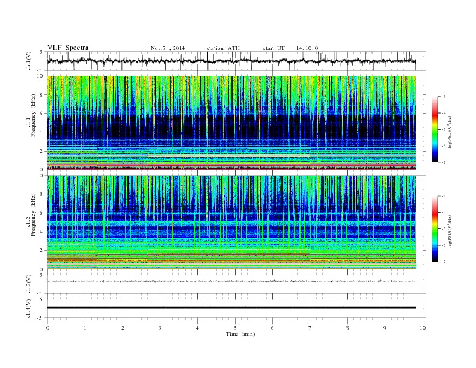
Task: Click the '-7' tick on ch.2 colorbar
Action: 444,262
